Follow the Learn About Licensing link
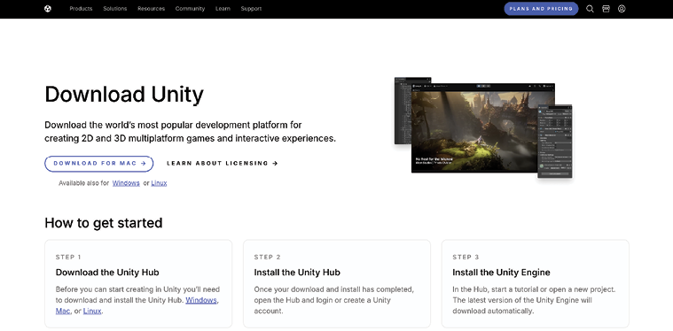The width and height of the screenshot is (673, 331). [x=223, y=163]
